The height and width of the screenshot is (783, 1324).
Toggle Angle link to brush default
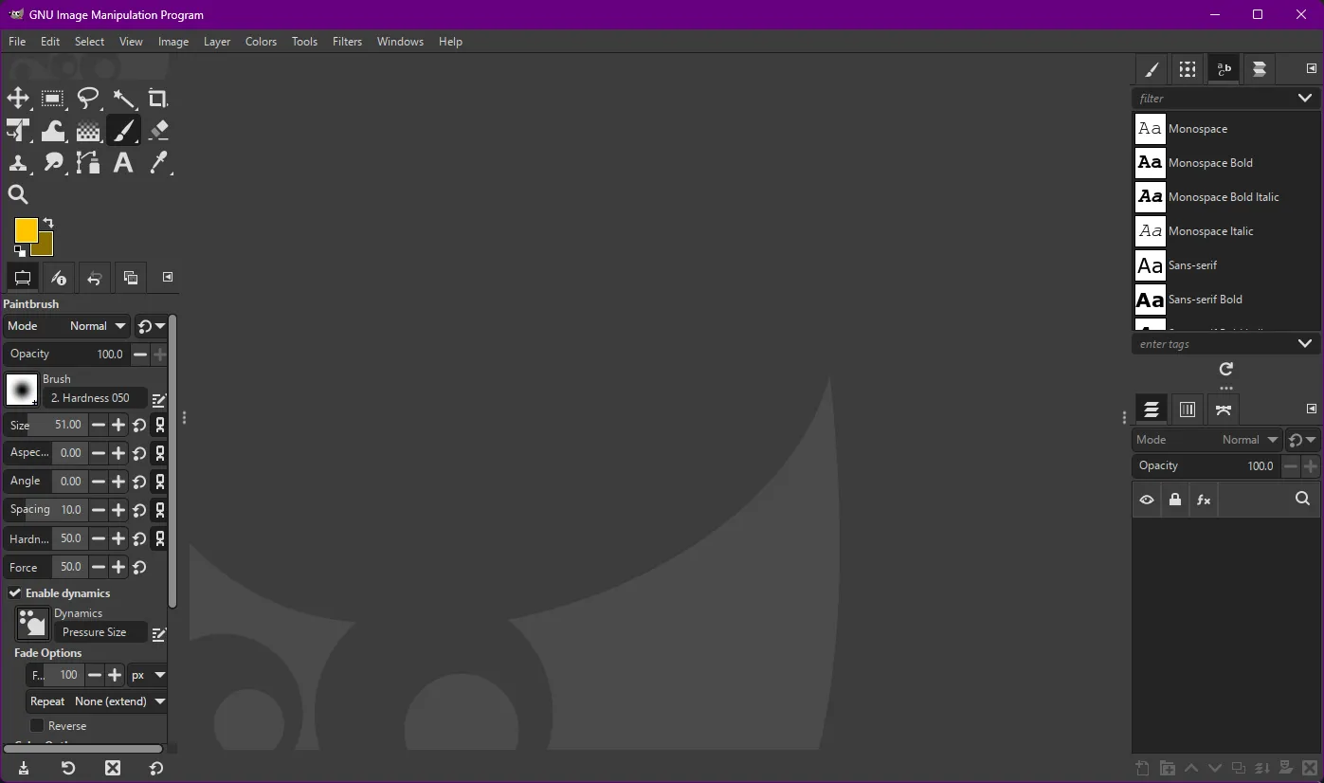tap(160, 482)
